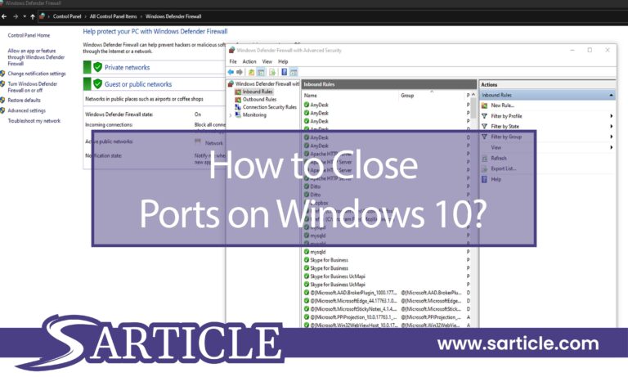Click the Windows Defender Firewall breadcrumb
This screenshot has width=628, height=377.
(x=173, y=16)
